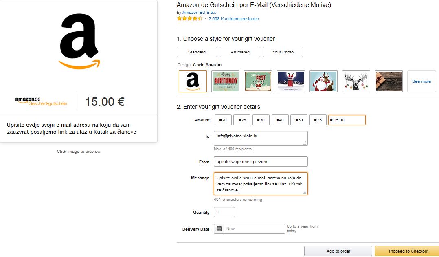
Task: Open the Amazon EU S.à.r.l. seller link
Action: [x=200, y=12]
